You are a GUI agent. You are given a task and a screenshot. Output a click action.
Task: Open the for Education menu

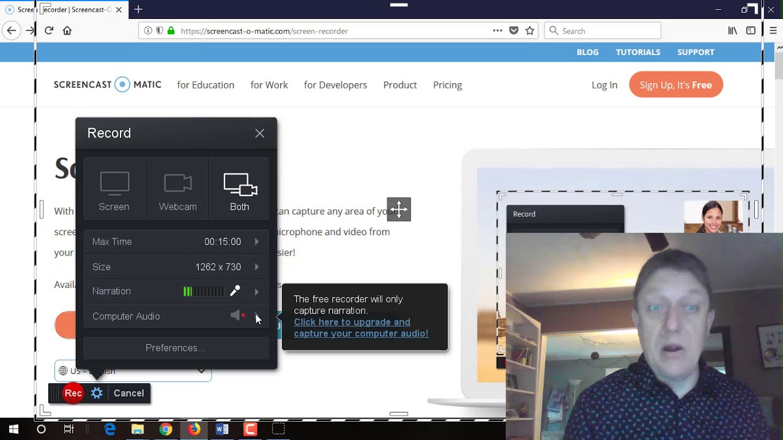click(x=206, y=85)
